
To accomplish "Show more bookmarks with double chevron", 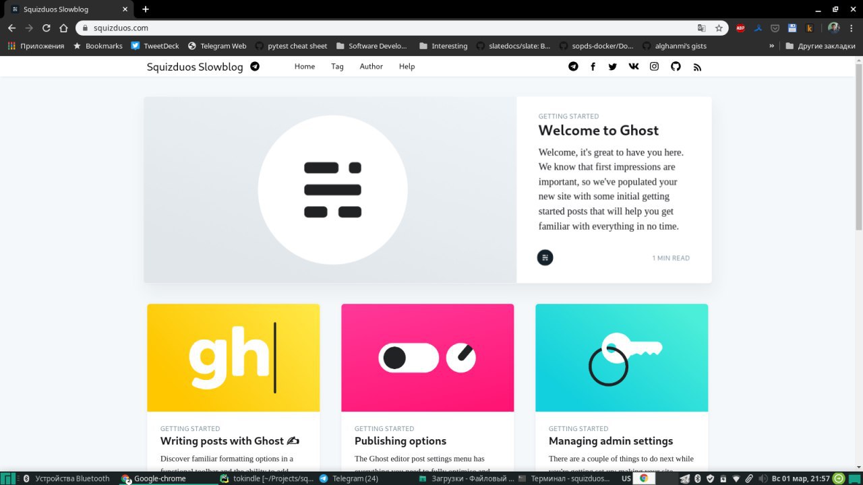I will pos(771,46).
